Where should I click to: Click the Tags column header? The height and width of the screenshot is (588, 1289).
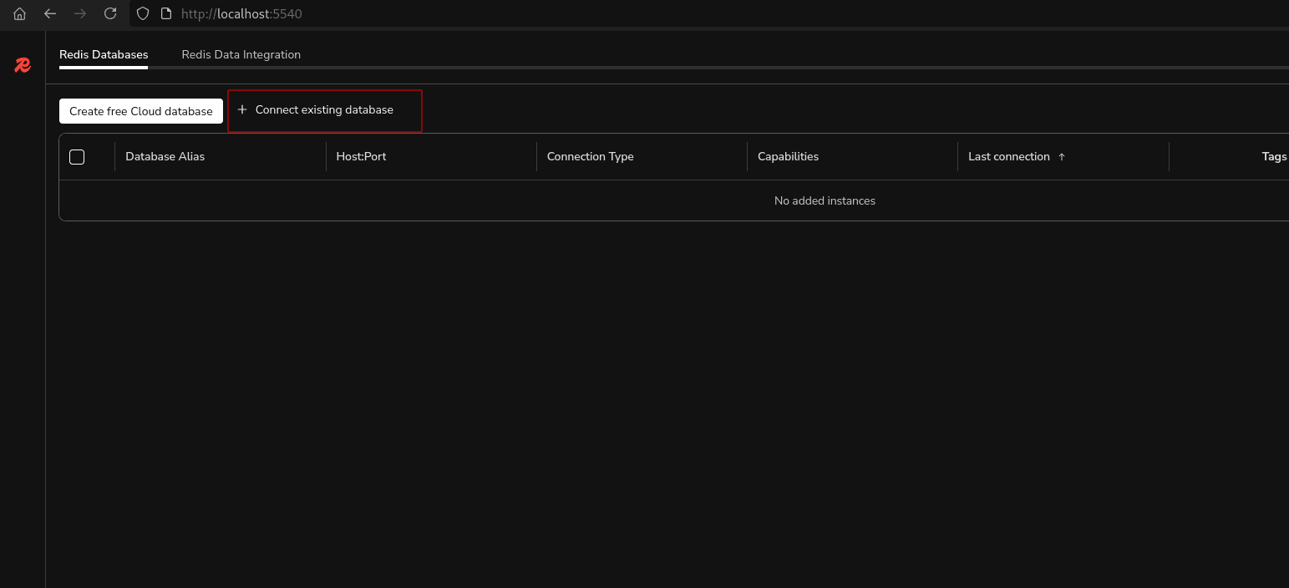pos(1274,156)
